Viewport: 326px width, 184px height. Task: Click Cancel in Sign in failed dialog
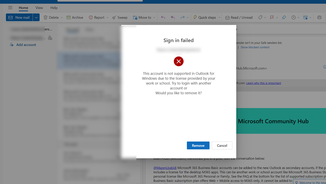point(222,146)
